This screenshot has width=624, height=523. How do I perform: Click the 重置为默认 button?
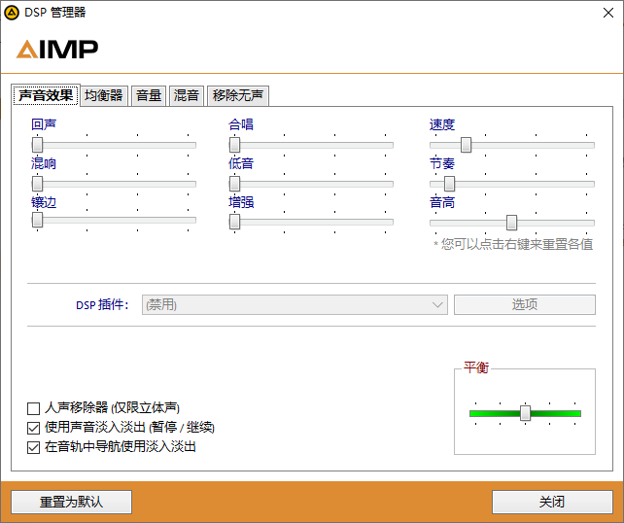(x=71, y=502)
